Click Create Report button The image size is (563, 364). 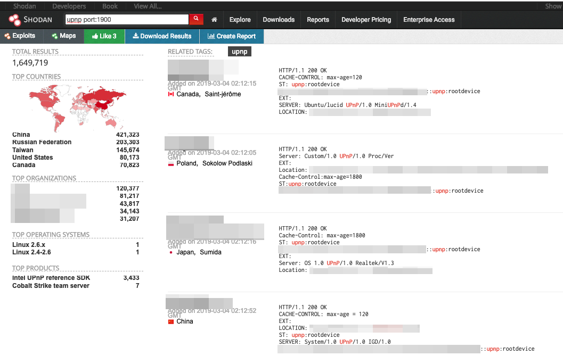(x=232, y=36)
